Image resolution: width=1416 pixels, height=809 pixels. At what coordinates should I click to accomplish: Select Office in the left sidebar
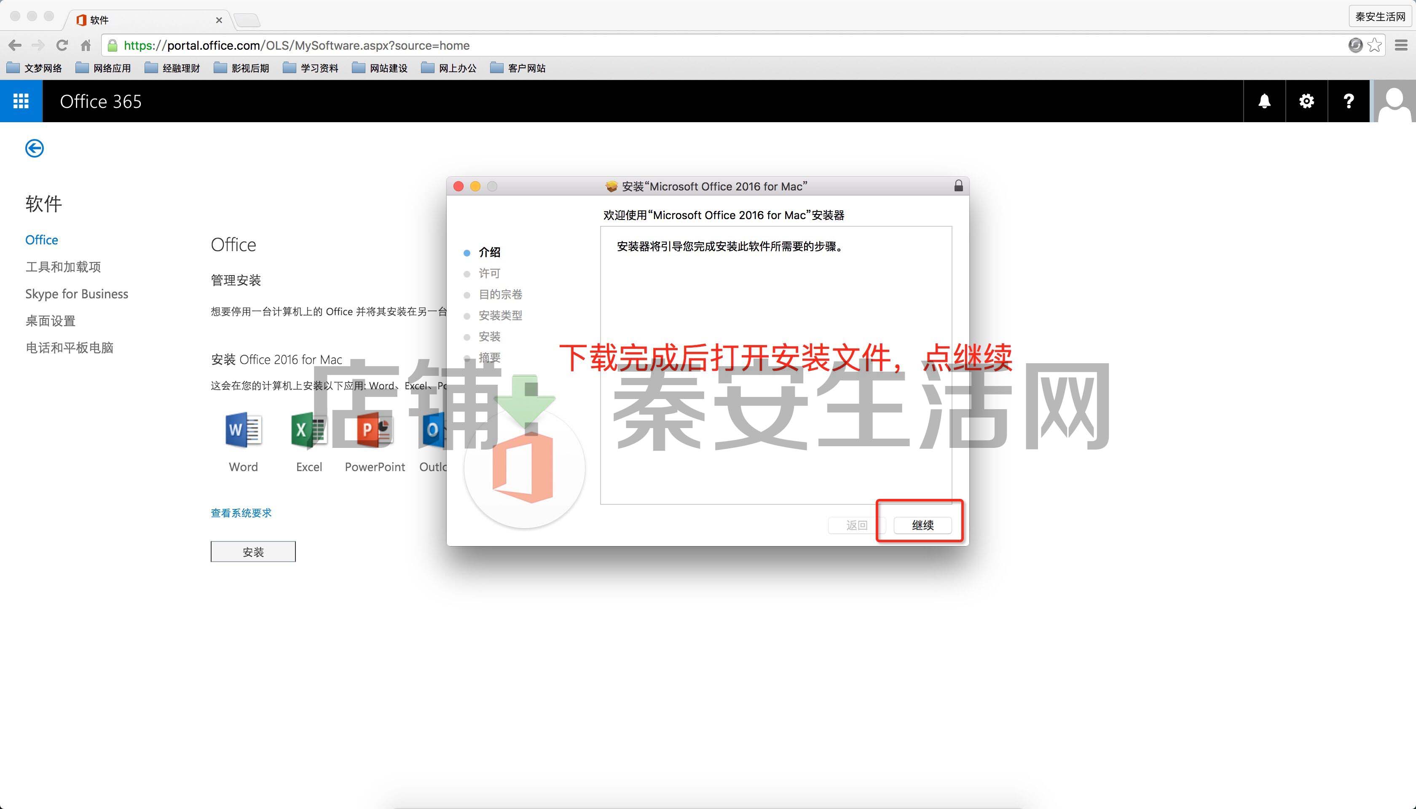(x=42, y=239)
